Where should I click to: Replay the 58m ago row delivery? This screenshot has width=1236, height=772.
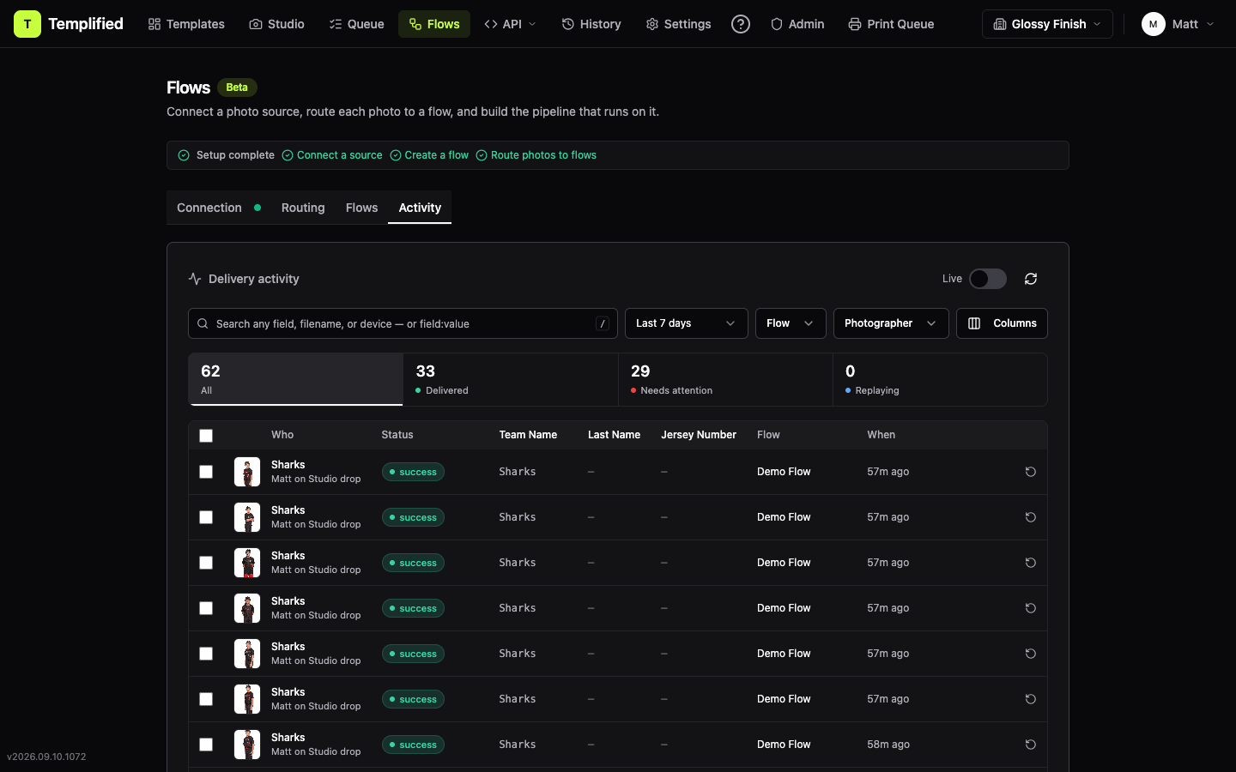pos(1031,745)
